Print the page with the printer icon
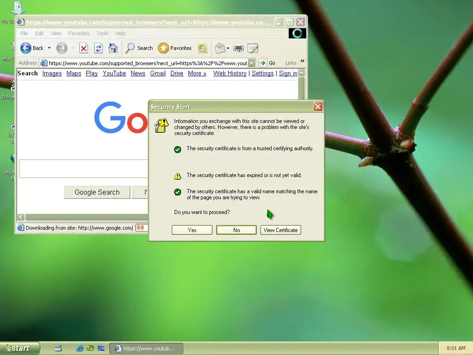This screenshot has width=473, height=355. pyautogui.click(x=238, y=48)
